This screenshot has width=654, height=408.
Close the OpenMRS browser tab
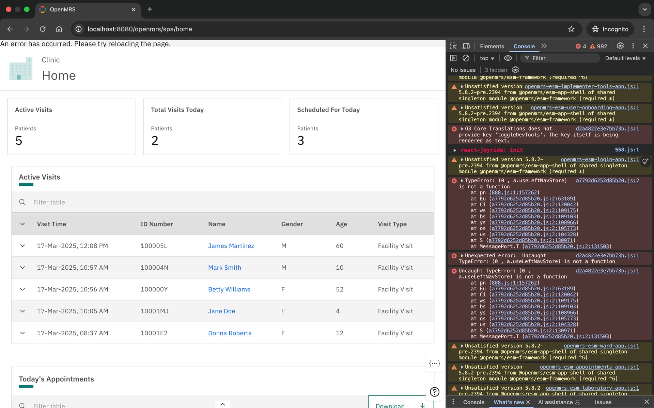click(x=134, y=10)
